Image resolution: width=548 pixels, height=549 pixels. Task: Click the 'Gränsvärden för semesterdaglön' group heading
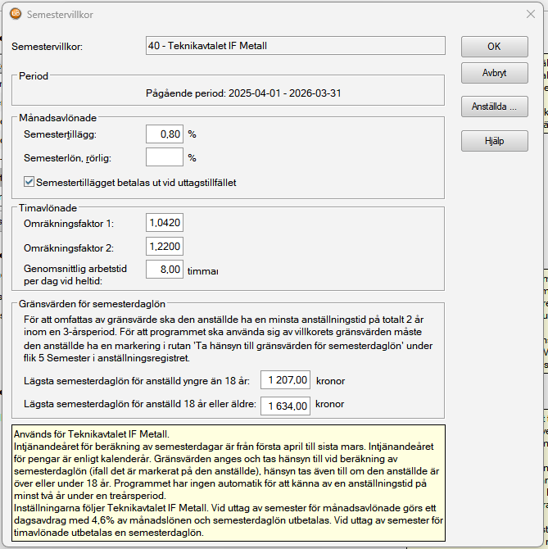click(x=92, y=304)
